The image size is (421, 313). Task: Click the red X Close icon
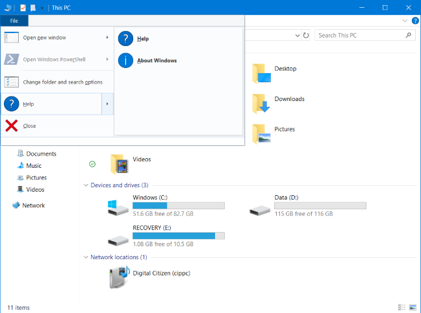coord(12,126)
